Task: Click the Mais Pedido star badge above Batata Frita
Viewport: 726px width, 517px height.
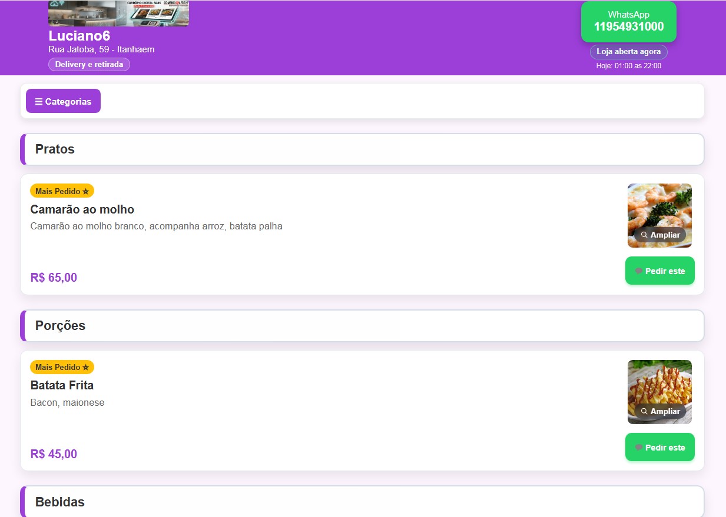Action: [x=62, y=367]
